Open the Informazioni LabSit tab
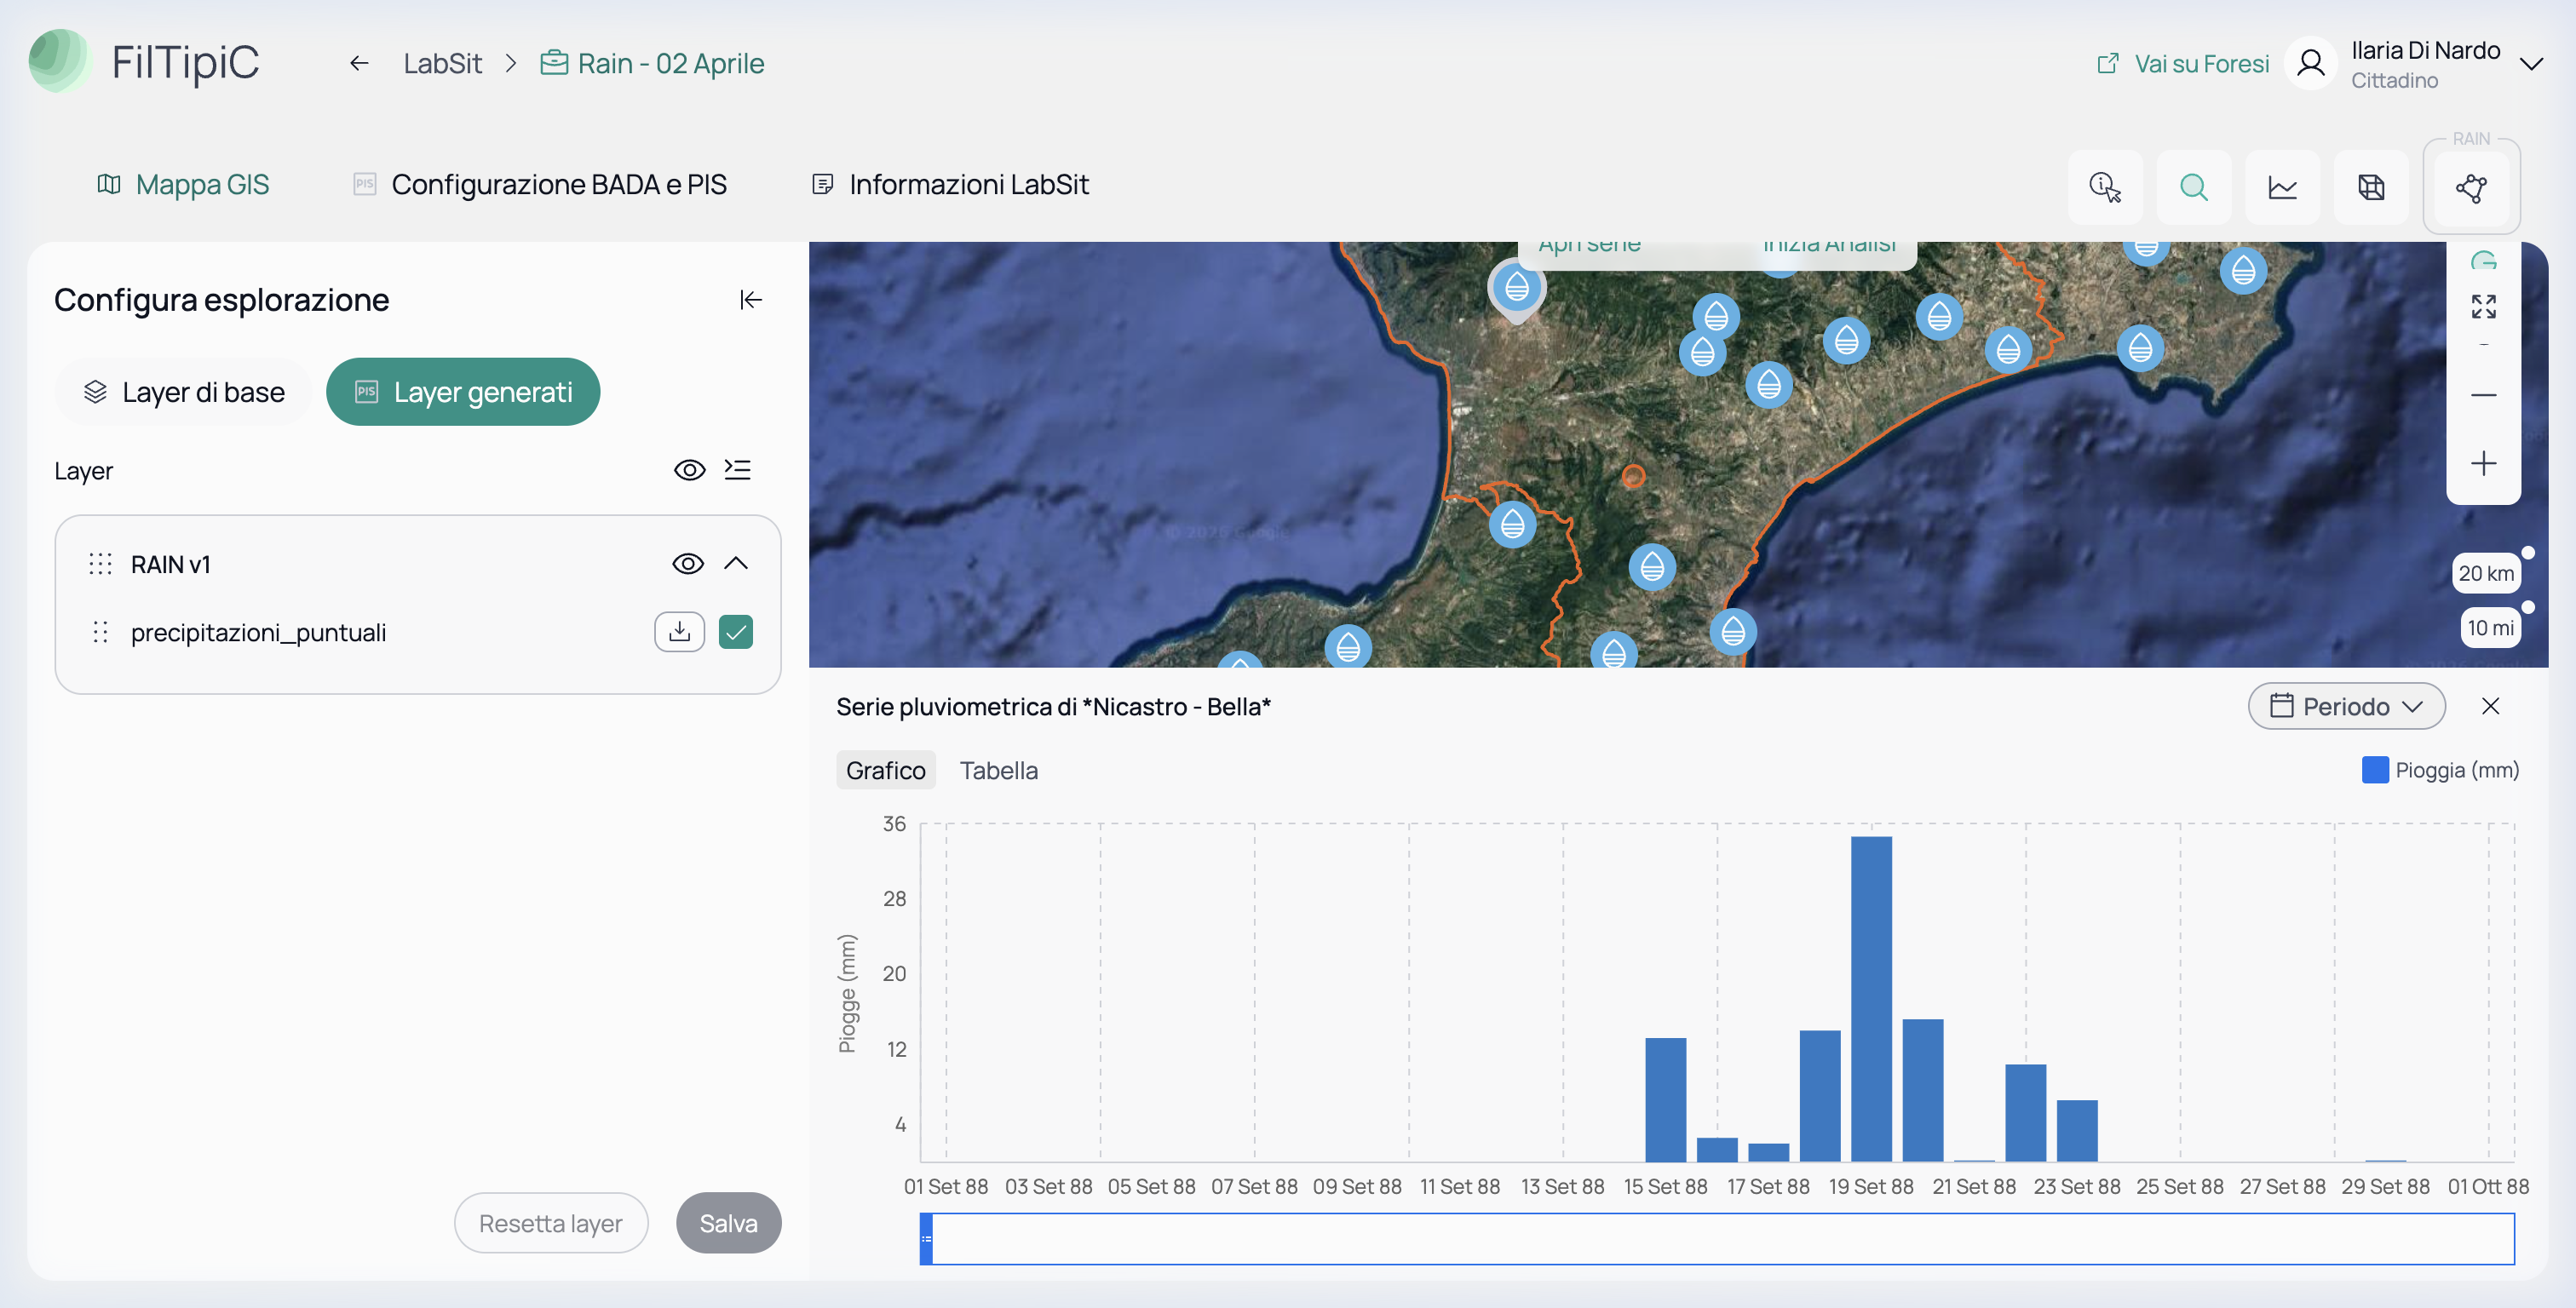This screenshot has height=1308, width=2576. click(950, 184)
